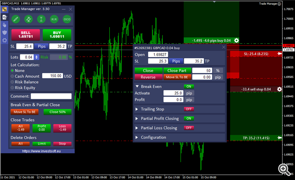Click green Close button in order dialog
This screenshot has height=180, width=295.
tap(148, 71)
